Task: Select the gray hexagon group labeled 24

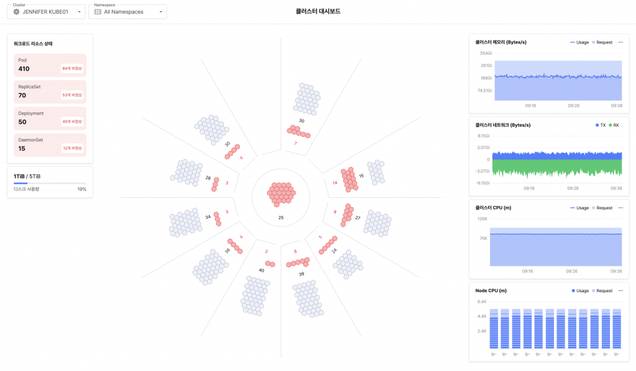Action: point(348,264)
